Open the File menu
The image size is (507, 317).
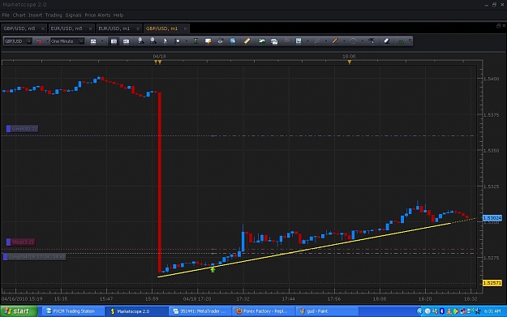click(6, 15)
